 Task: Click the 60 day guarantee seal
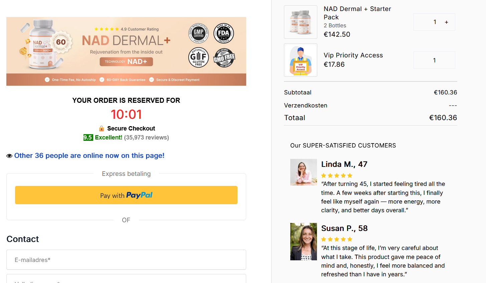click(x=61, y=42)
